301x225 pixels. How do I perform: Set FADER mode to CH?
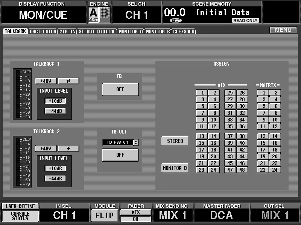(x=136, y=219)
